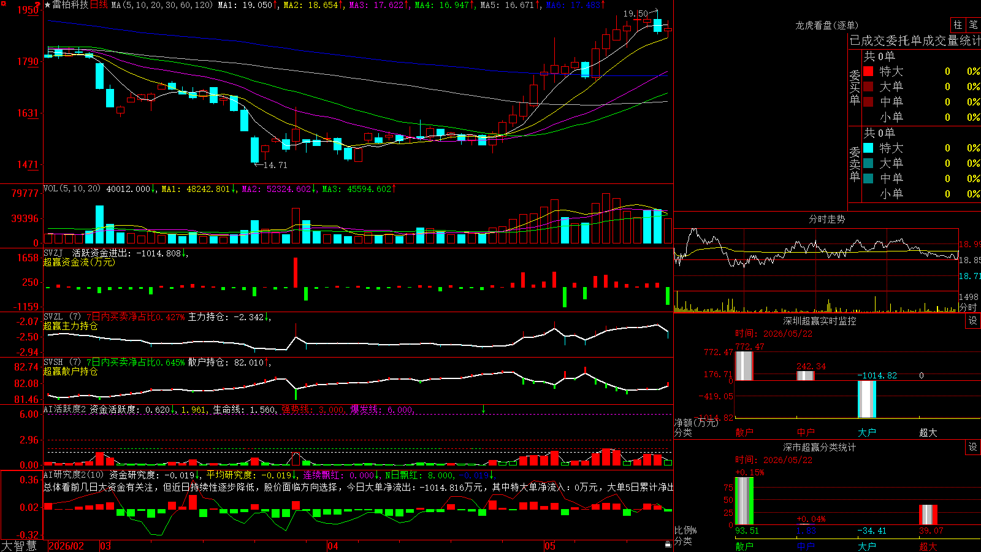Click the cyan -1014.82 大户 bar

(866, 399)
